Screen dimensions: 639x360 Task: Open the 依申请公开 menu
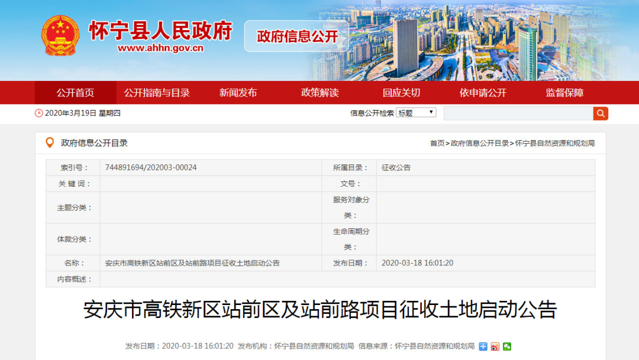pyautogui.click(x=482, y=92)
